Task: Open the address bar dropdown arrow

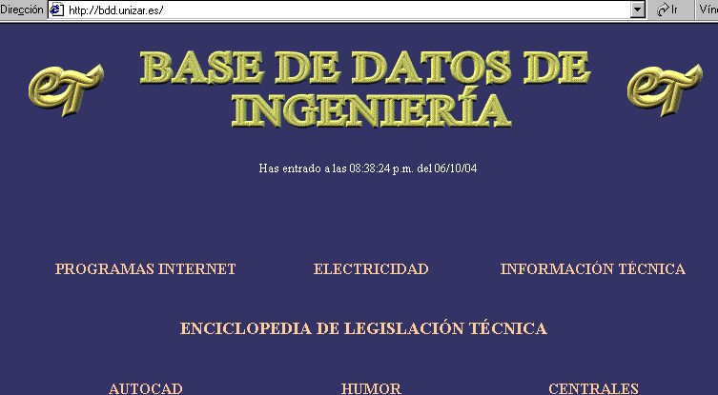Action: coord(637,10)
